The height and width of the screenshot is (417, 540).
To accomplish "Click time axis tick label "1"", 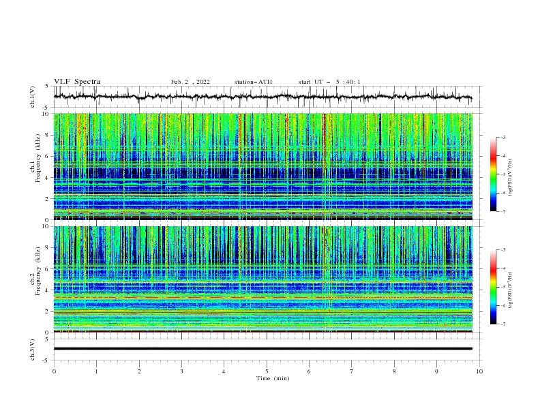I will [96, 371].
